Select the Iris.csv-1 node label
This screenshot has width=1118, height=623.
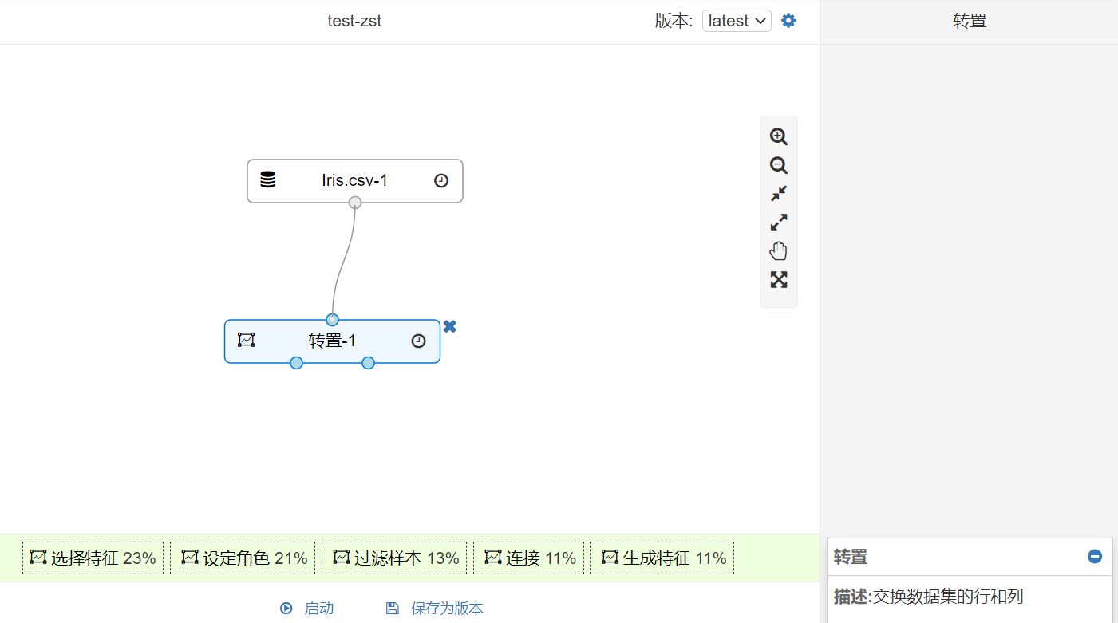355,180
